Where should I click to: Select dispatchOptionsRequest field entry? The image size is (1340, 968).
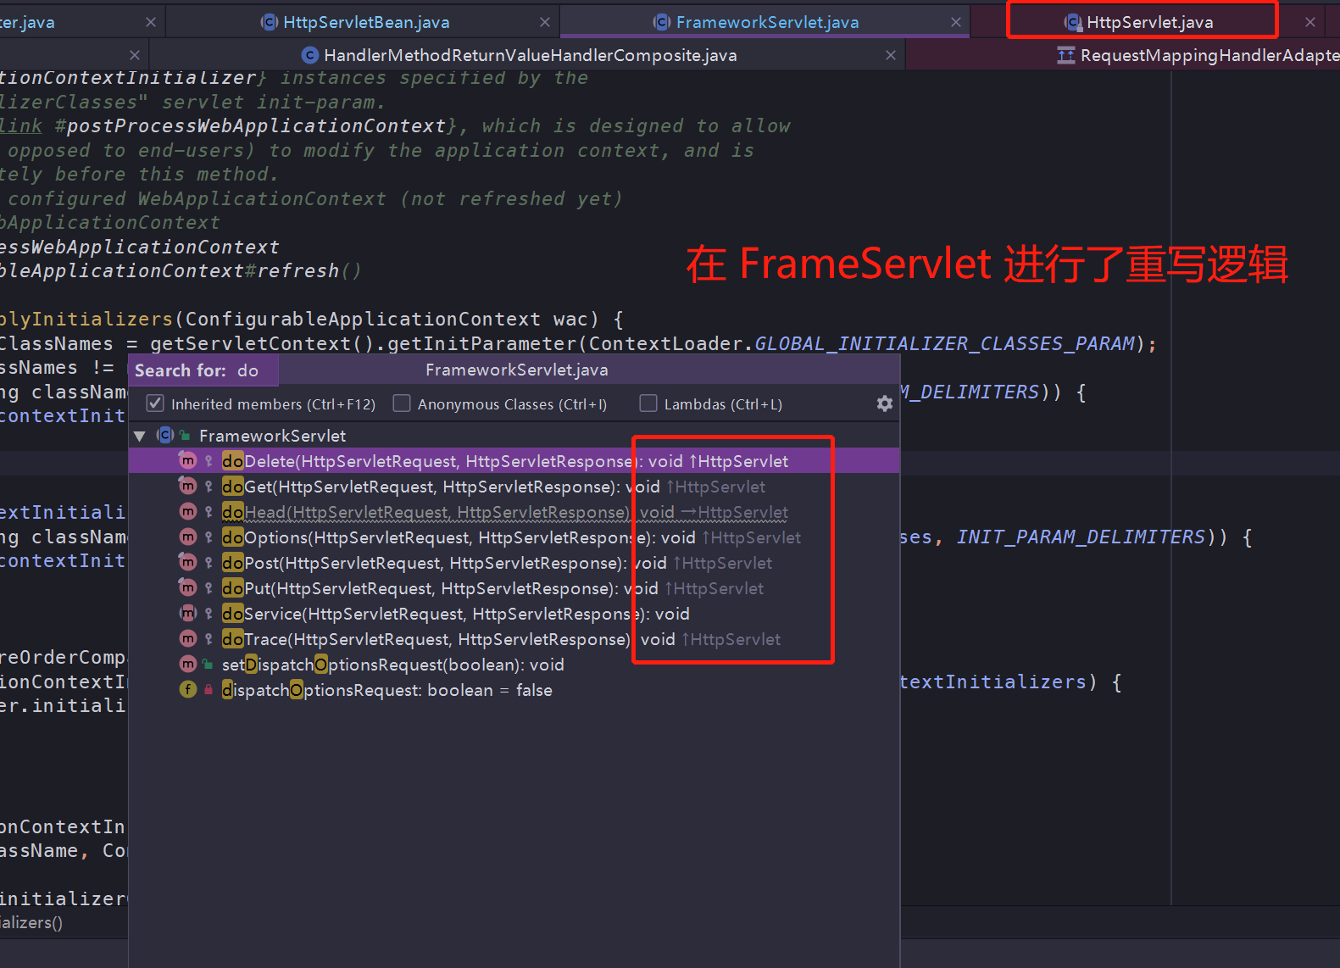(514, 690)
